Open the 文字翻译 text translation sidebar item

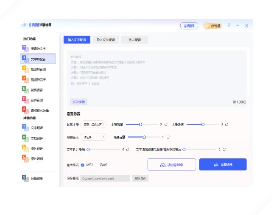pos(38,128)
